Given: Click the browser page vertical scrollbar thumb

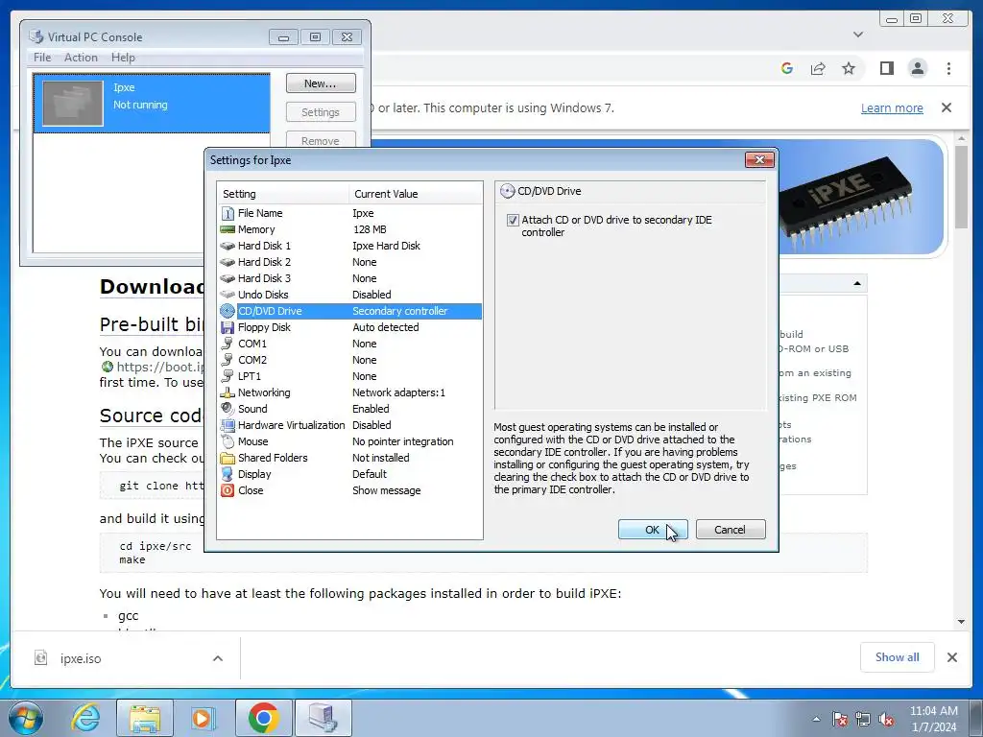Looking at the screenshot, I should 961,187.
